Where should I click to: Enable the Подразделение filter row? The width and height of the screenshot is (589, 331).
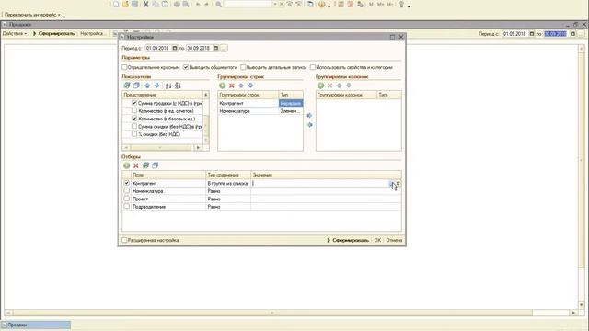coord(127,206)
